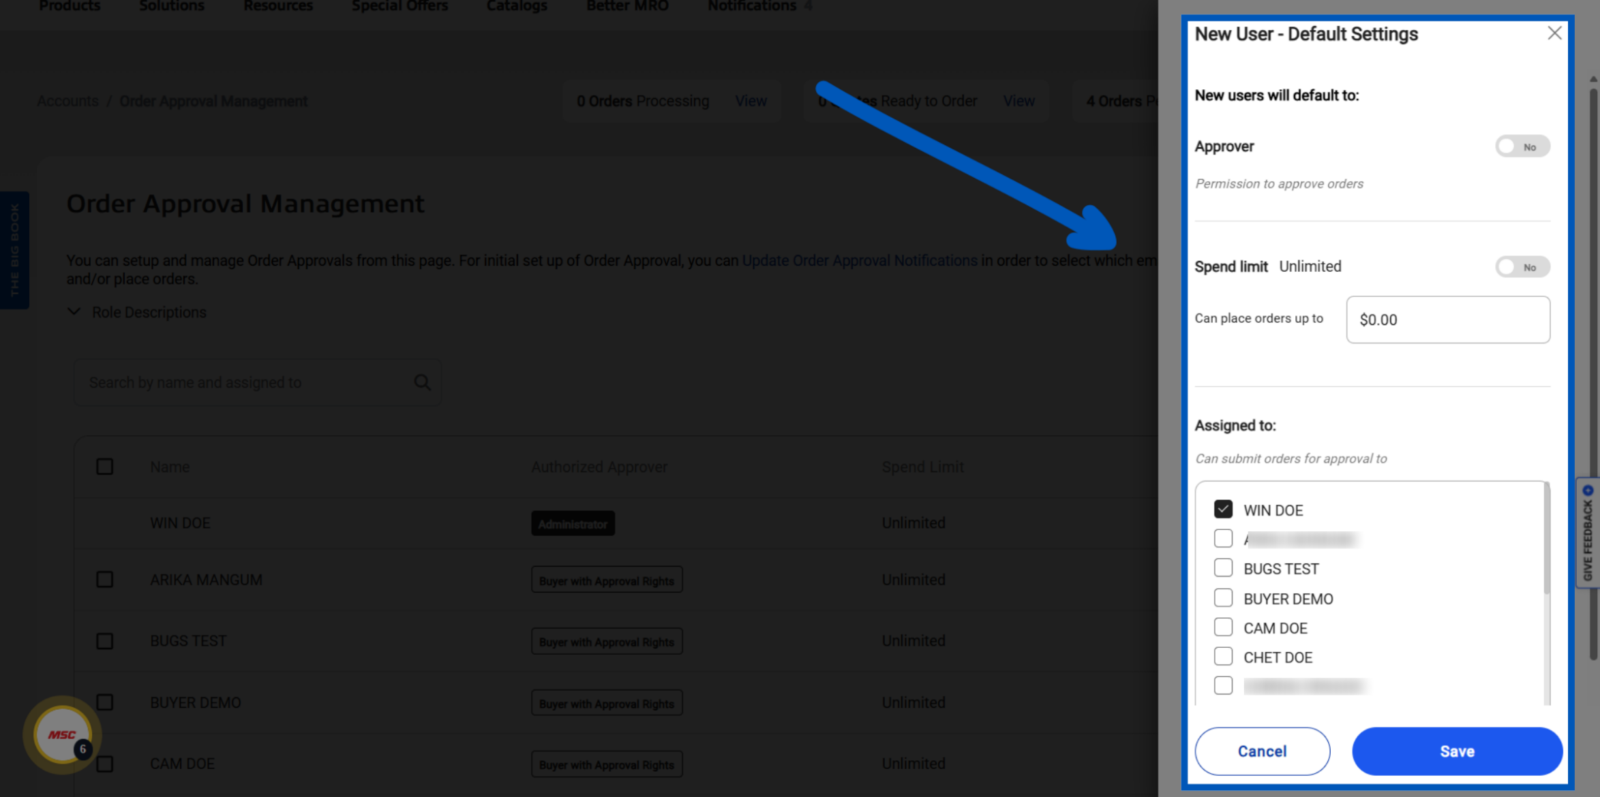1600x797 pixels.
Task: Open the MSC chat badge icon
Action: point(63,734)
